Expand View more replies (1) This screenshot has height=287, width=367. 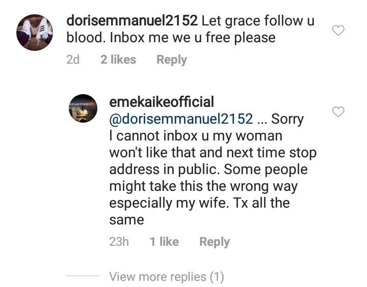167,277
